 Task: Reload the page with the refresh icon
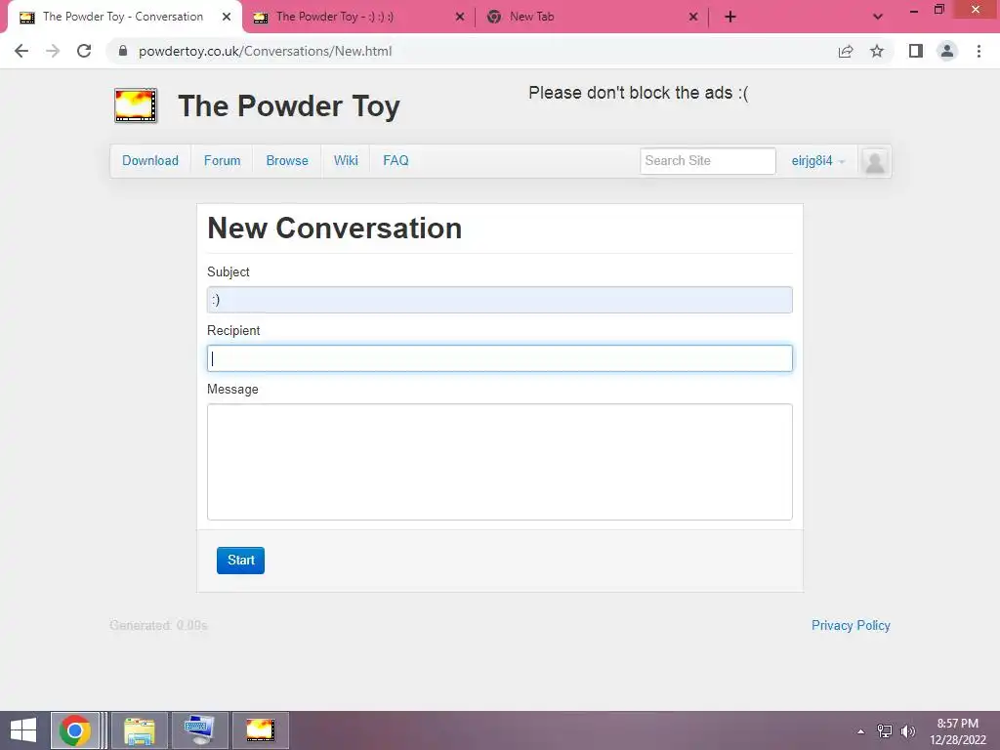[84, 51]
